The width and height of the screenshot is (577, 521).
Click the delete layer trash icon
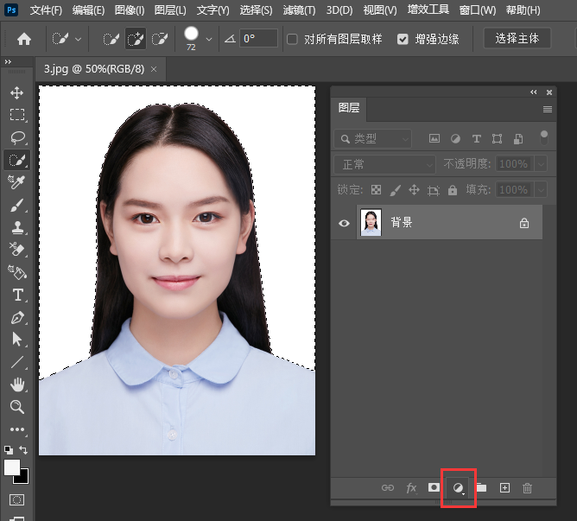point(528,488)
